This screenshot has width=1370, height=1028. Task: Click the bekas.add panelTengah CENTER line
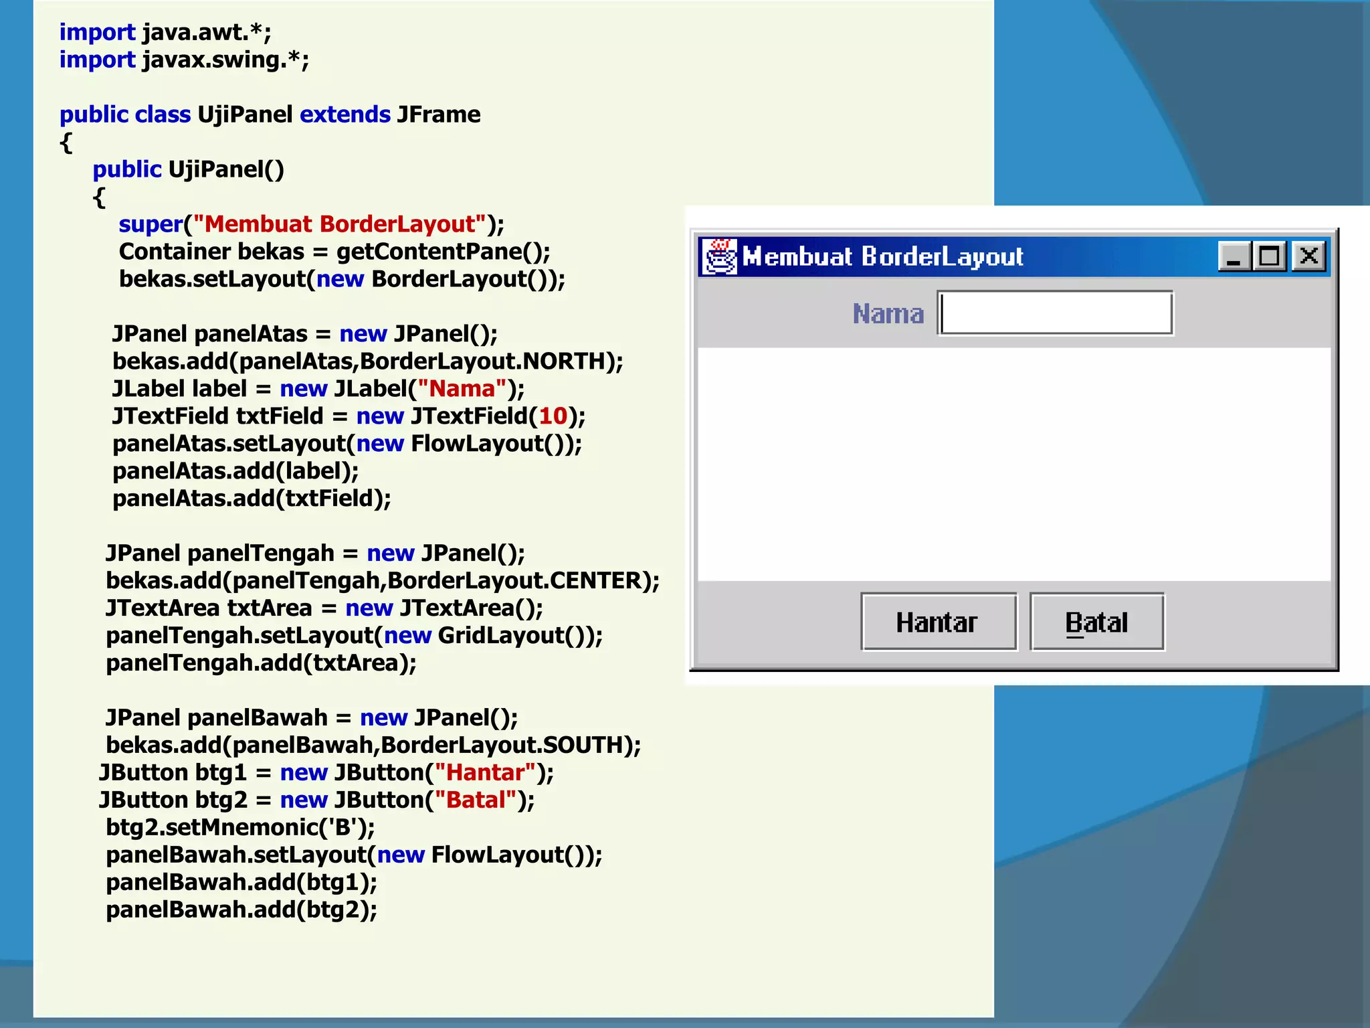(383, 581)
